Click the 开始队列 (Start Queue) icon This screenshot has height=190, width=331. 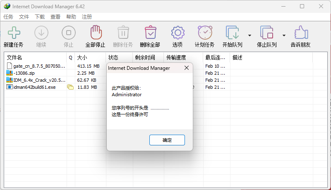tap(232, 33)
